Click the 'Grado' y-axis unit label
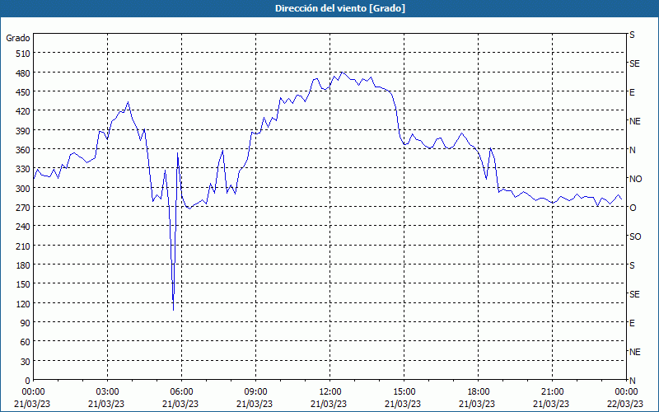 [x=18, y=38]
